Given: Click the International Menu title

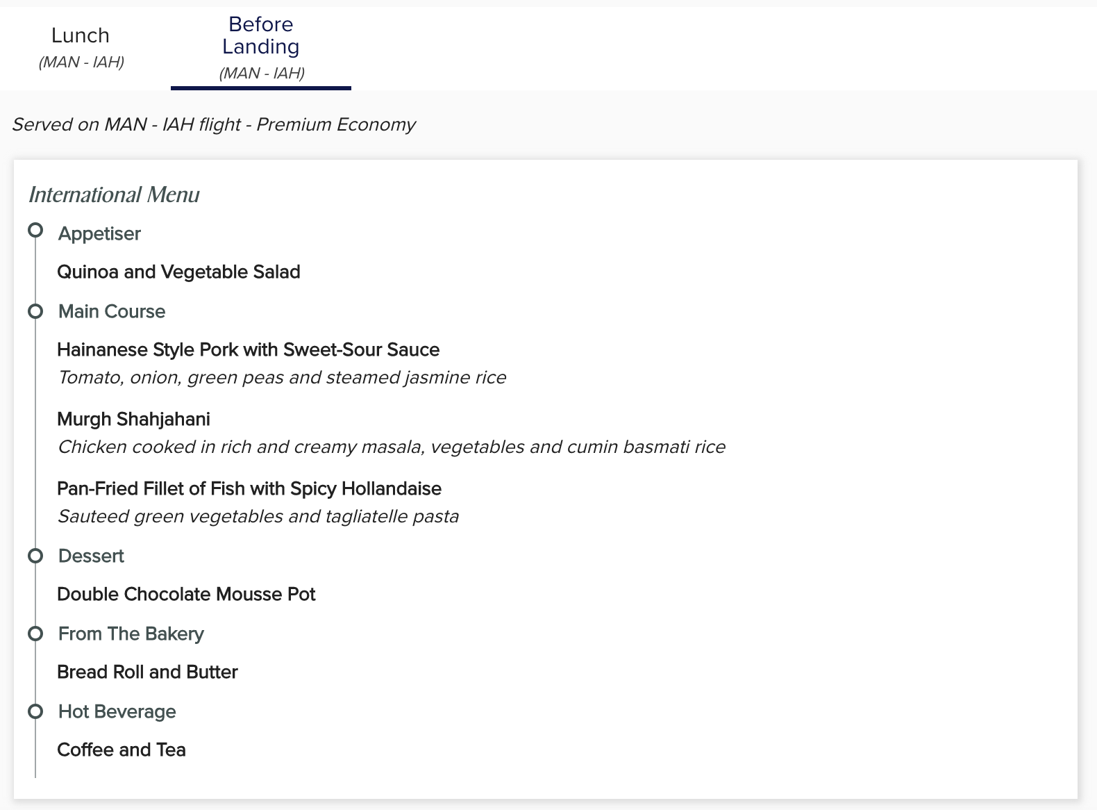Looking at the screenshot, I should [x=114, y=195].
